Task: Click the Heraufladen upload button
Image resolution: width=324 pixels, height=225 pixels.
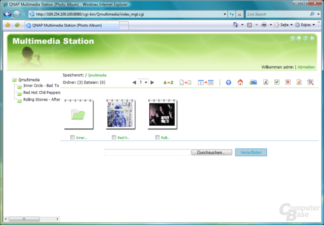Action: coord(251,153)
